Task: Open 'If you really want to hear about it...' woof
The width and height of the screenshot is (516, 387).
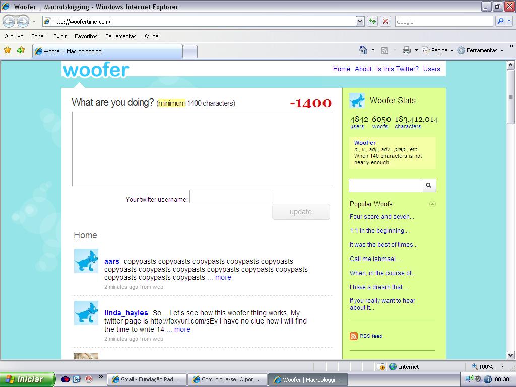Action: point(382,304)
